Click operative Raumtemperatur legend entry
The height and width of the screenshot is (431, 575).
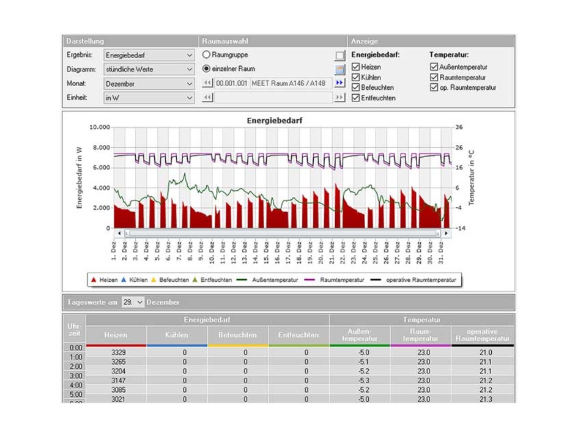tap(421, 280)
